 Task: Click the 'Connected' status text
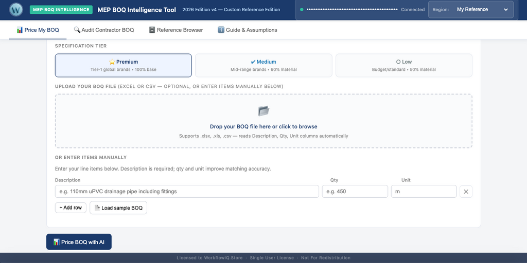(413, 10)
